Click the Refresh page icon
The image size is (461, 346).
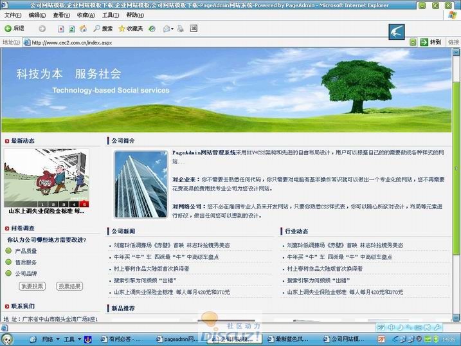point(72,28)
